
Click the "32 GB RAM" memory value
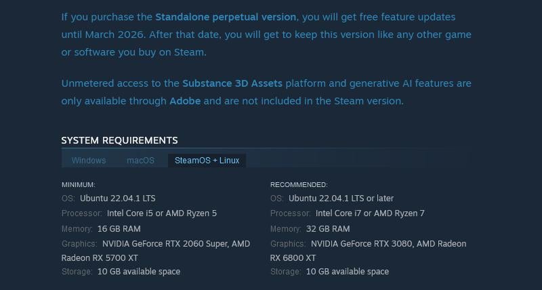coord(328,229)
